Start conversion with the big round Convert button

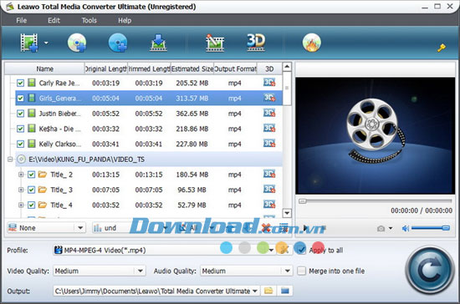click(x=430, y=270)
